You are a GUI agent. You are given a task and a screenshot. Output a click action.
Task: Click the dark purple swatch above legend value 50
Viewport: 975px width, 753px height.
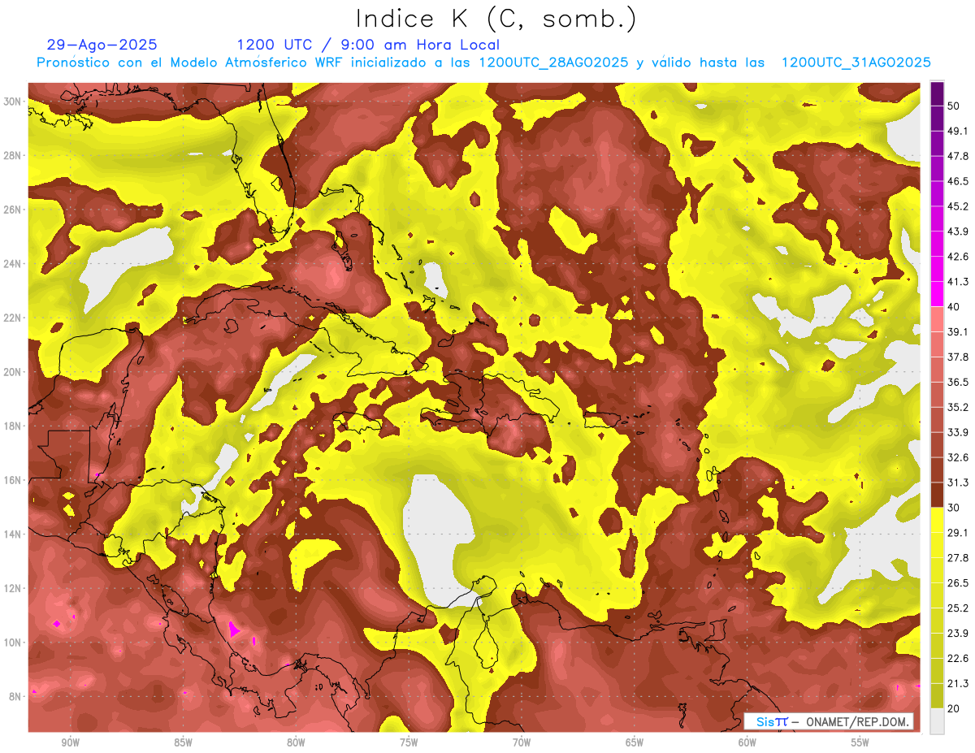tap(938, 93)
